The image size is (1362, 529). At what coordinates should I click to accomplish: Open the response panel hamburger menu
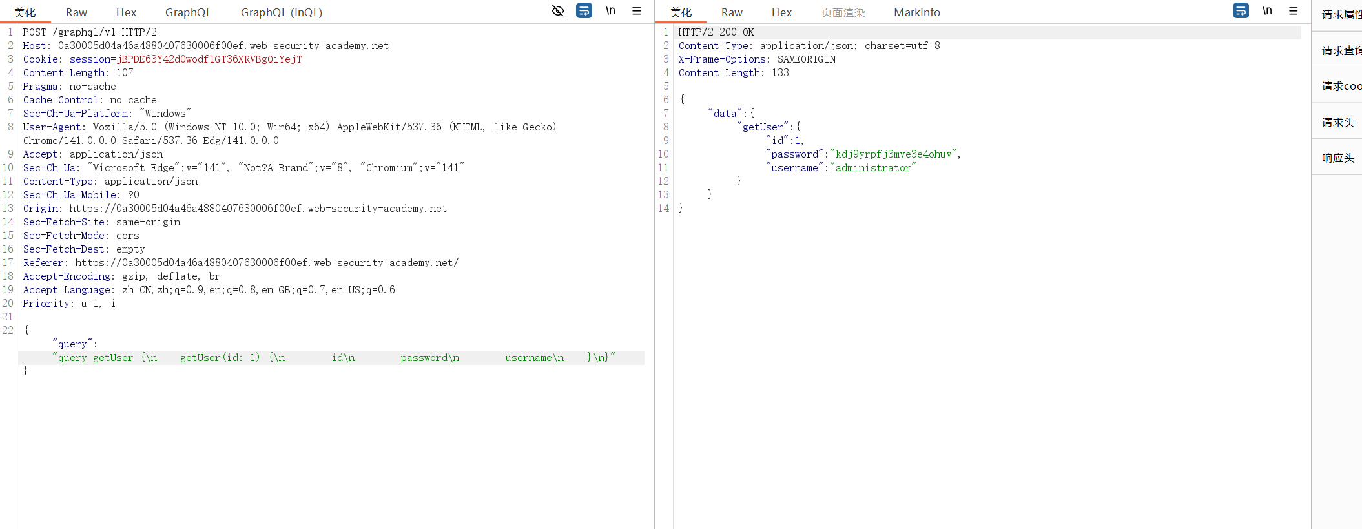coord(1293,11)
